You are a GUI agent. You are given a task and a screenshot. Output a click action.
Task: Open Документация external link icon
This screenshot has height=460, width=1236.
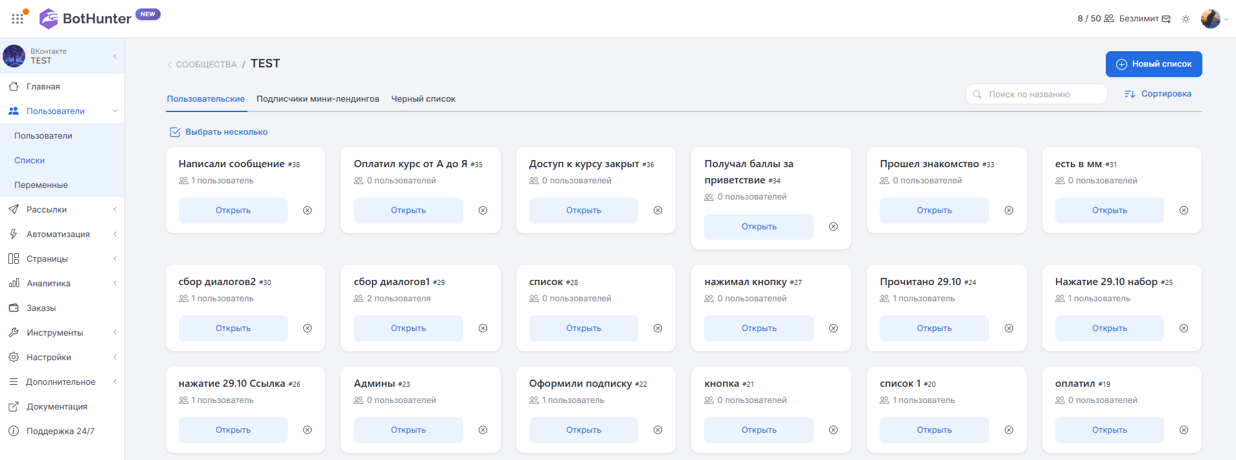click(x=14, y=406)
